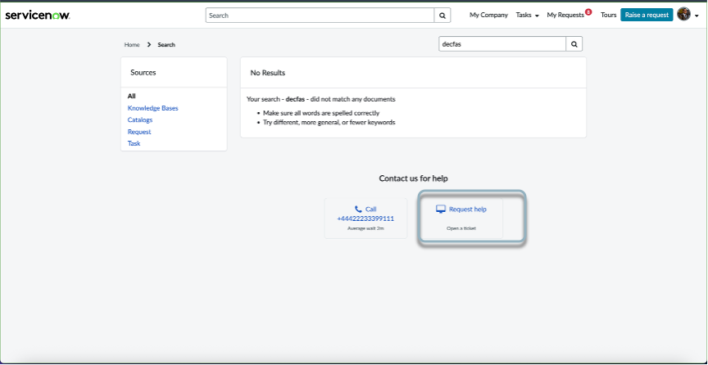
Task: Click the Request help link
Action: pos(468,210)
